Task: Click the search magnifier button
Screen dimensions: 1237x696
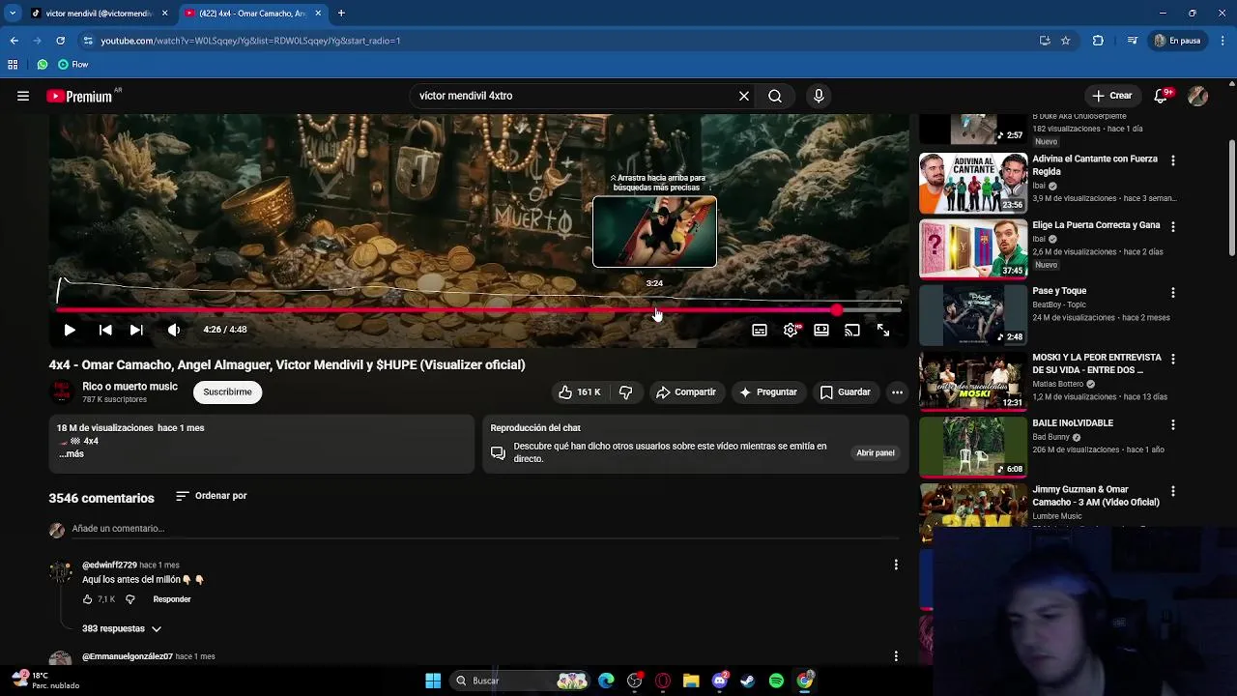Action: pos(775,96)
